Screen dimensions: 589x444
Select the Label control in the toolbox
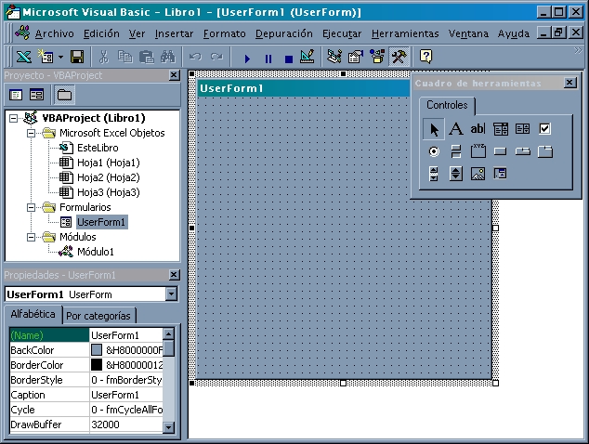[456, 129]
